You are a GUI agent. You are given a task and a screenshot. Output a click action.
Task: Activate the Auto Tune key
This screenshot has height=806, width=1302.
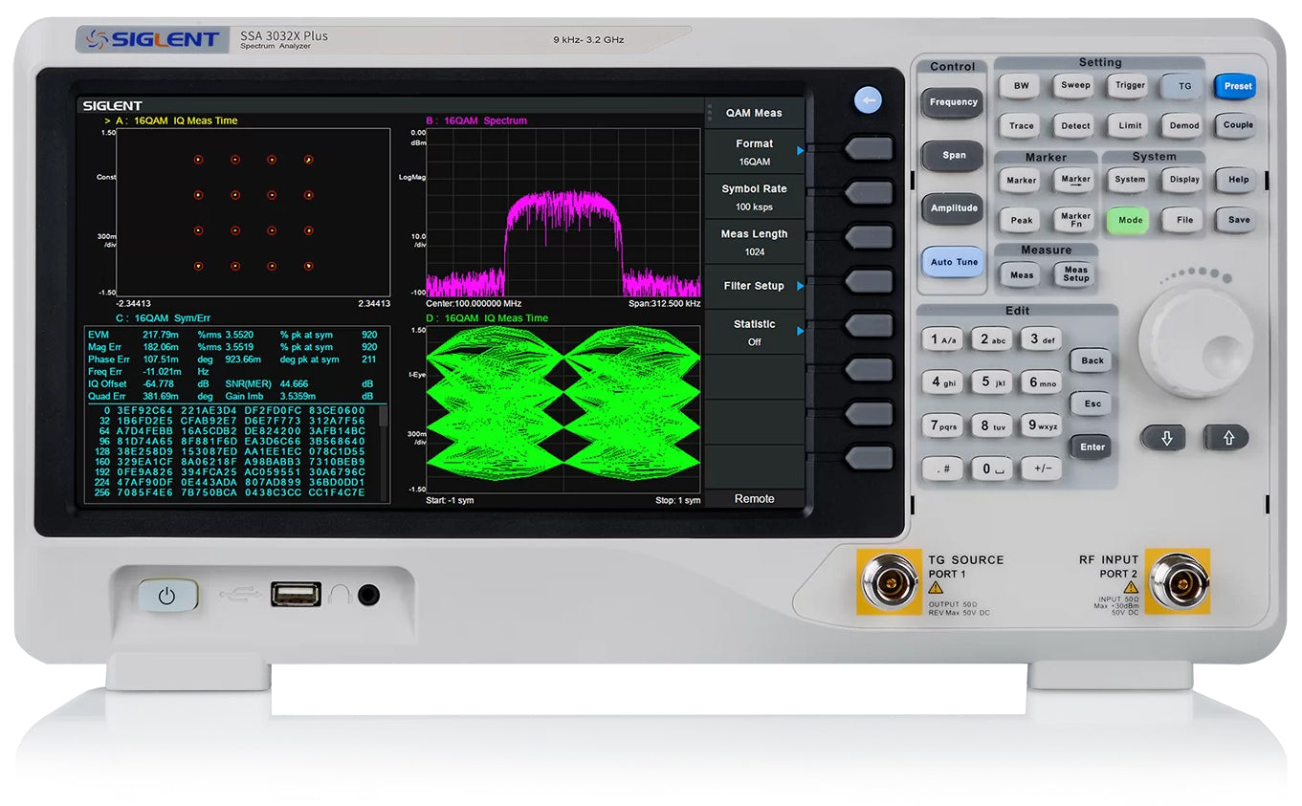tap(952, 262)
